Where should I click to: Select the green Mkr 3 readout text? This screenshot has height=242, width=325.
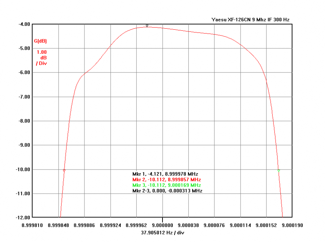point(166,185)
